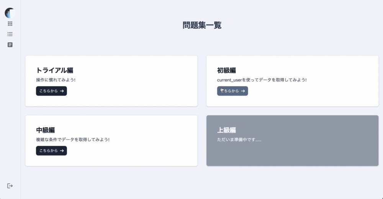
Task: Click the ただいま準備中です message
Action: 239,140
